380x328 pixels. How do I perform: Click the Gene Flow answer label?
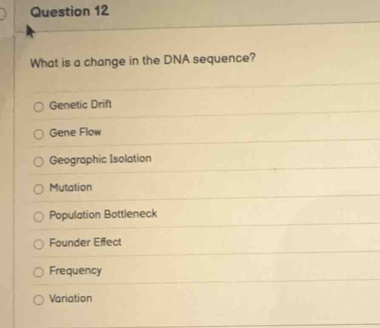tap(76, 132)
